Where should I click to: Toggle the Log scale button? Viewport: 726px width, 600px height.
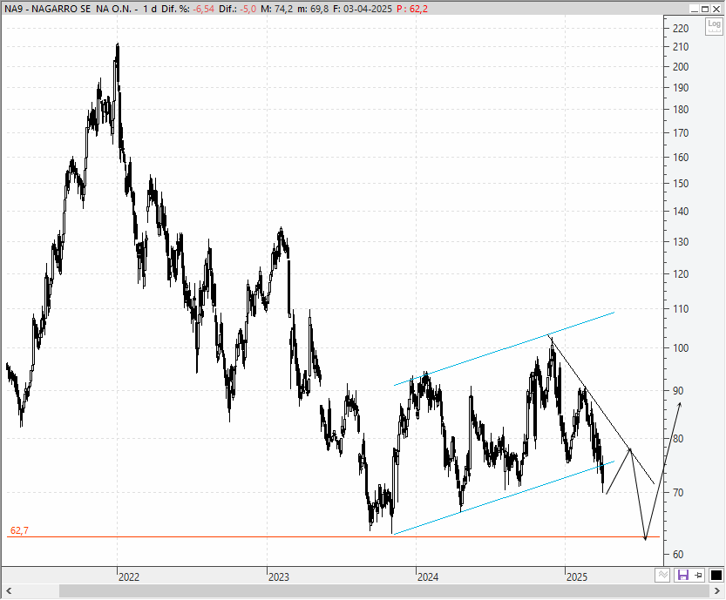point(714,26)
